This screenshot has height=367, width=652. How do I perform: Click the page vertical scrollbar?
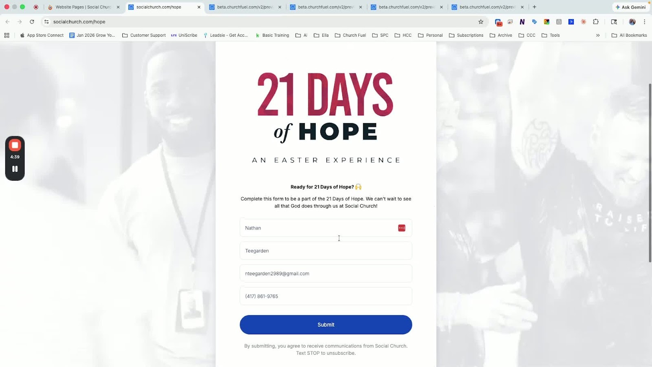tap(650, 172)
